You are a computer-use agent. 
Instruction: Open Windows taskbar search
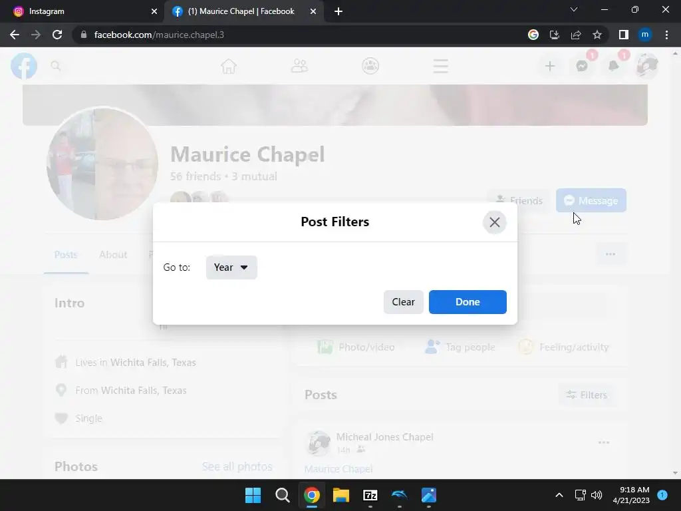pos(282,495)
